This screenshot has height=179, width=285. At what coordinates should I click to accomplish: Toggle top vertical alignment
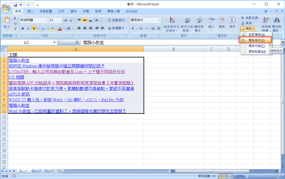tap(79, 20)
